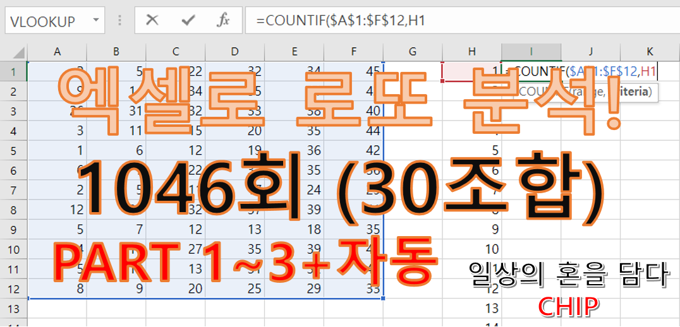
Task: Select column H header
Action: pos(472,52)
